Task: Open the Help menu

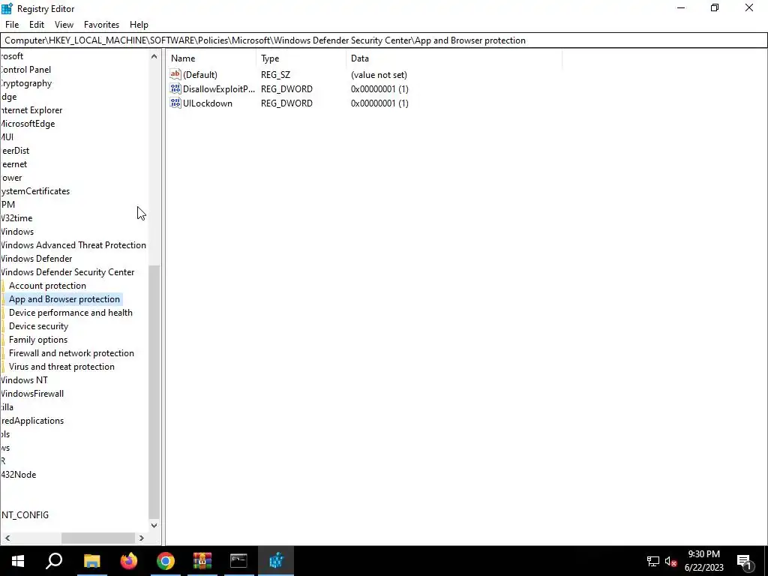Action: [139, 25]
